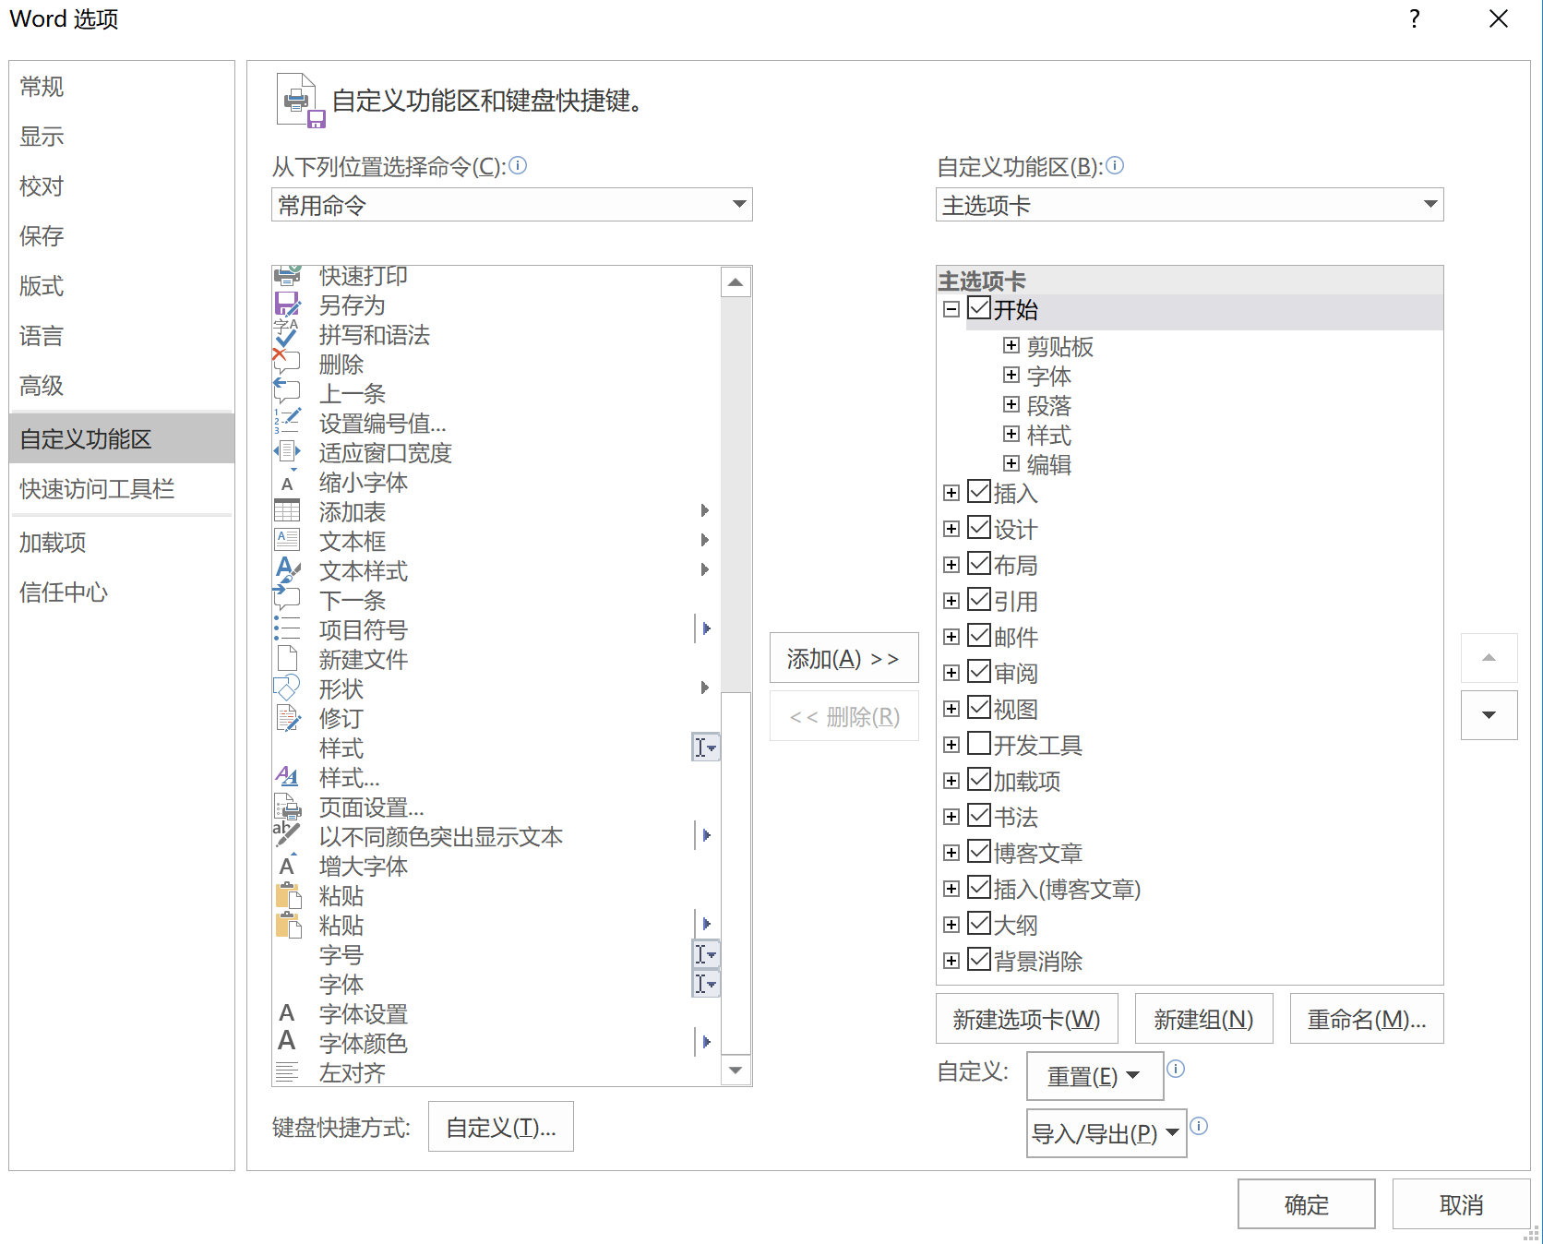Click the next comment (下一条) icon
This screenshot has height=1244, width=1543.
tap(287, 599)
